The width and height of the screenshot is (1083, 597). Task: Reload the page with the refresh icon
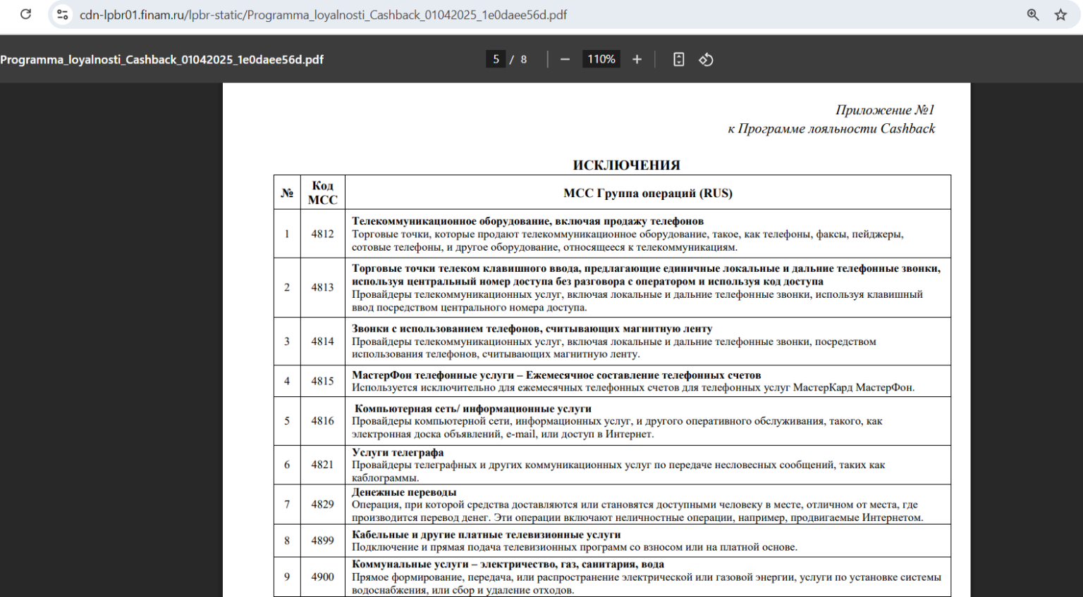pyautogui.click(x=26, y=14)
